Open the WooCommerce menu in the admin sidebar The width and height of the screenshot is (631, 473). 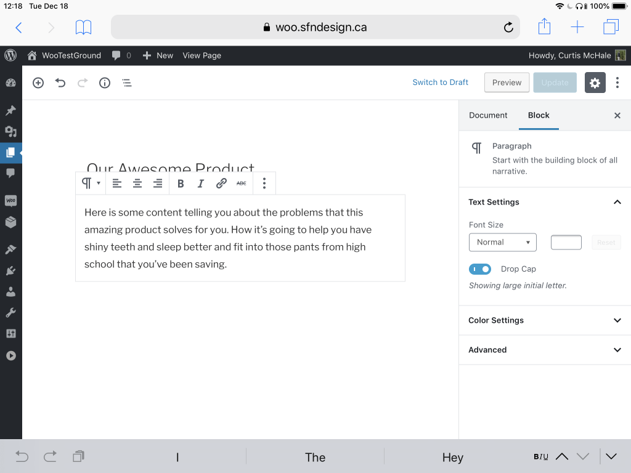(10, 200)
